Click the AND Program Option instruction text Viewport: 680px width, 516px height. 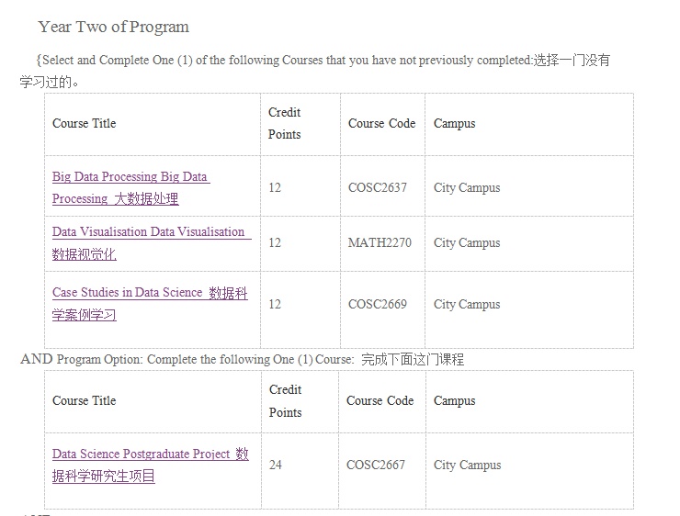242,360
